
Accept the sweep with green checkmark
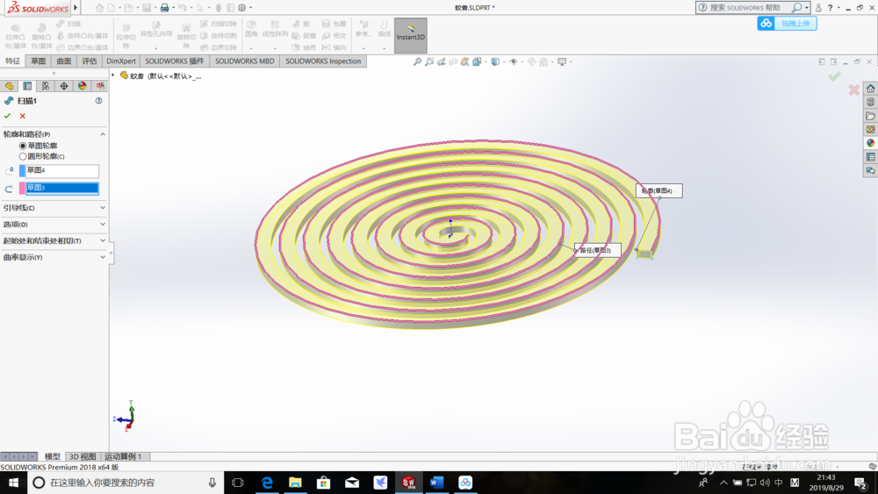(7, 116)
